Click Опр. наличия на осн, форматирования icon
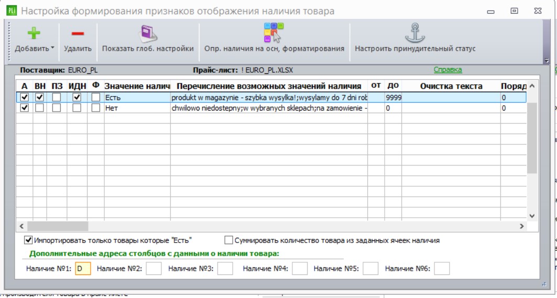 pos(274,32)
